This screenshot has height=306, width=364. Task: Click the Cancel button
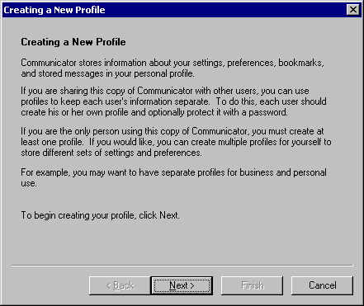pos(322,285)
